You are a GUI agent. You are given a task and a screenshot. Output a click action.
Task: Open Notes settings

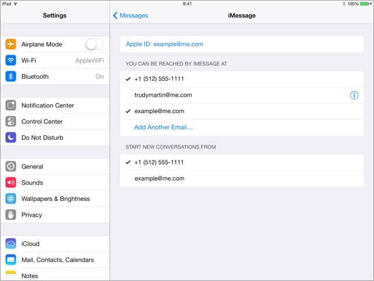pyautogui.click(x=55, y=275)
